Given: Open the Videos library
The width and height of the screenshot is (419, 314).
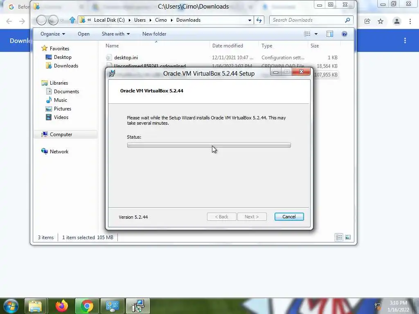Looking at the screenshot, I should click(57, 117).
